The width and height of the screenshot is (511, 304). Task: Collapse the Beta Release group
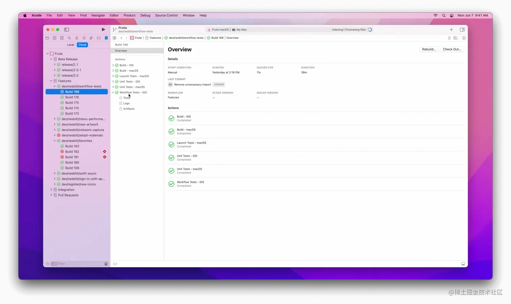[x=51, y=59]
